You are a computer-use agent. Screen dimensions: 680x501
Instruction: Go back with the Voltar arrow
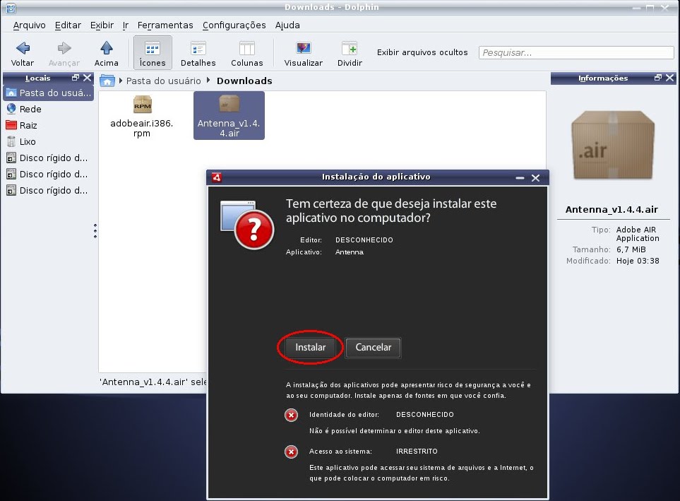click(x=23, y=54)
